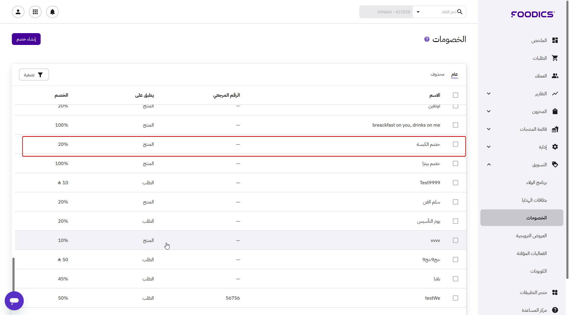Select the Test9999 row checkbox
The height and width of the screenshot is (315, 569).
[x=455, y=182]
